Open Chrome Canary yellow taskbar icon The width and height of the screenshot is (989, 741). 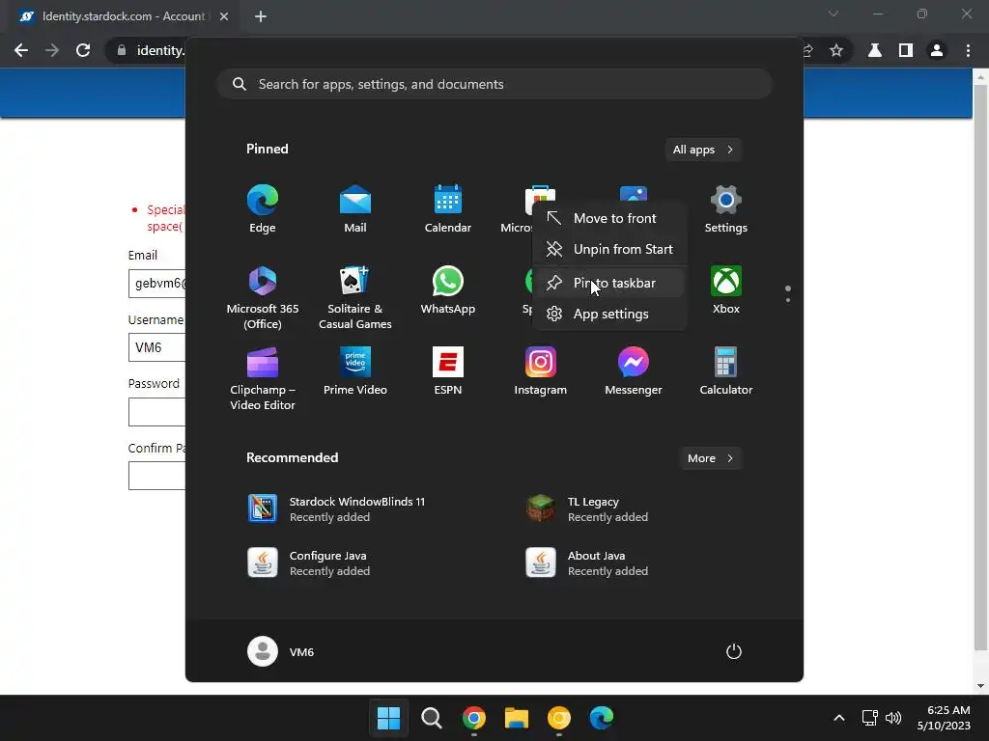(x=559, y=717)
